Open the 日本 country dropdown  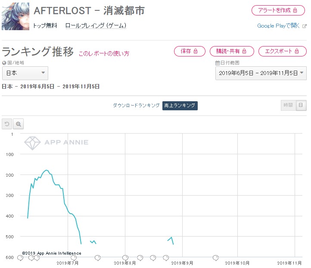pos(25,73)
